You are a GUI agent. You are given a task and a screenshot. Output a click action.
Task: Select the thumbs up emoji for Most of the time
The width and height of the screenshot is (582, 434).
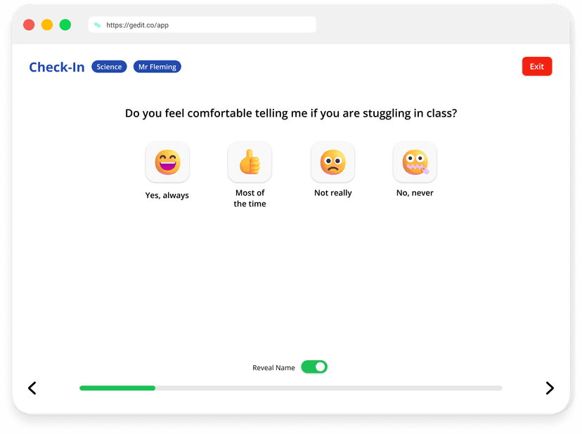pos(250,162)
